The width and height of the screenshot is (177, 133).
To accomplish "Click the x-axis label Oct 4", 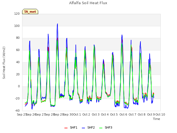I will 105,114.
